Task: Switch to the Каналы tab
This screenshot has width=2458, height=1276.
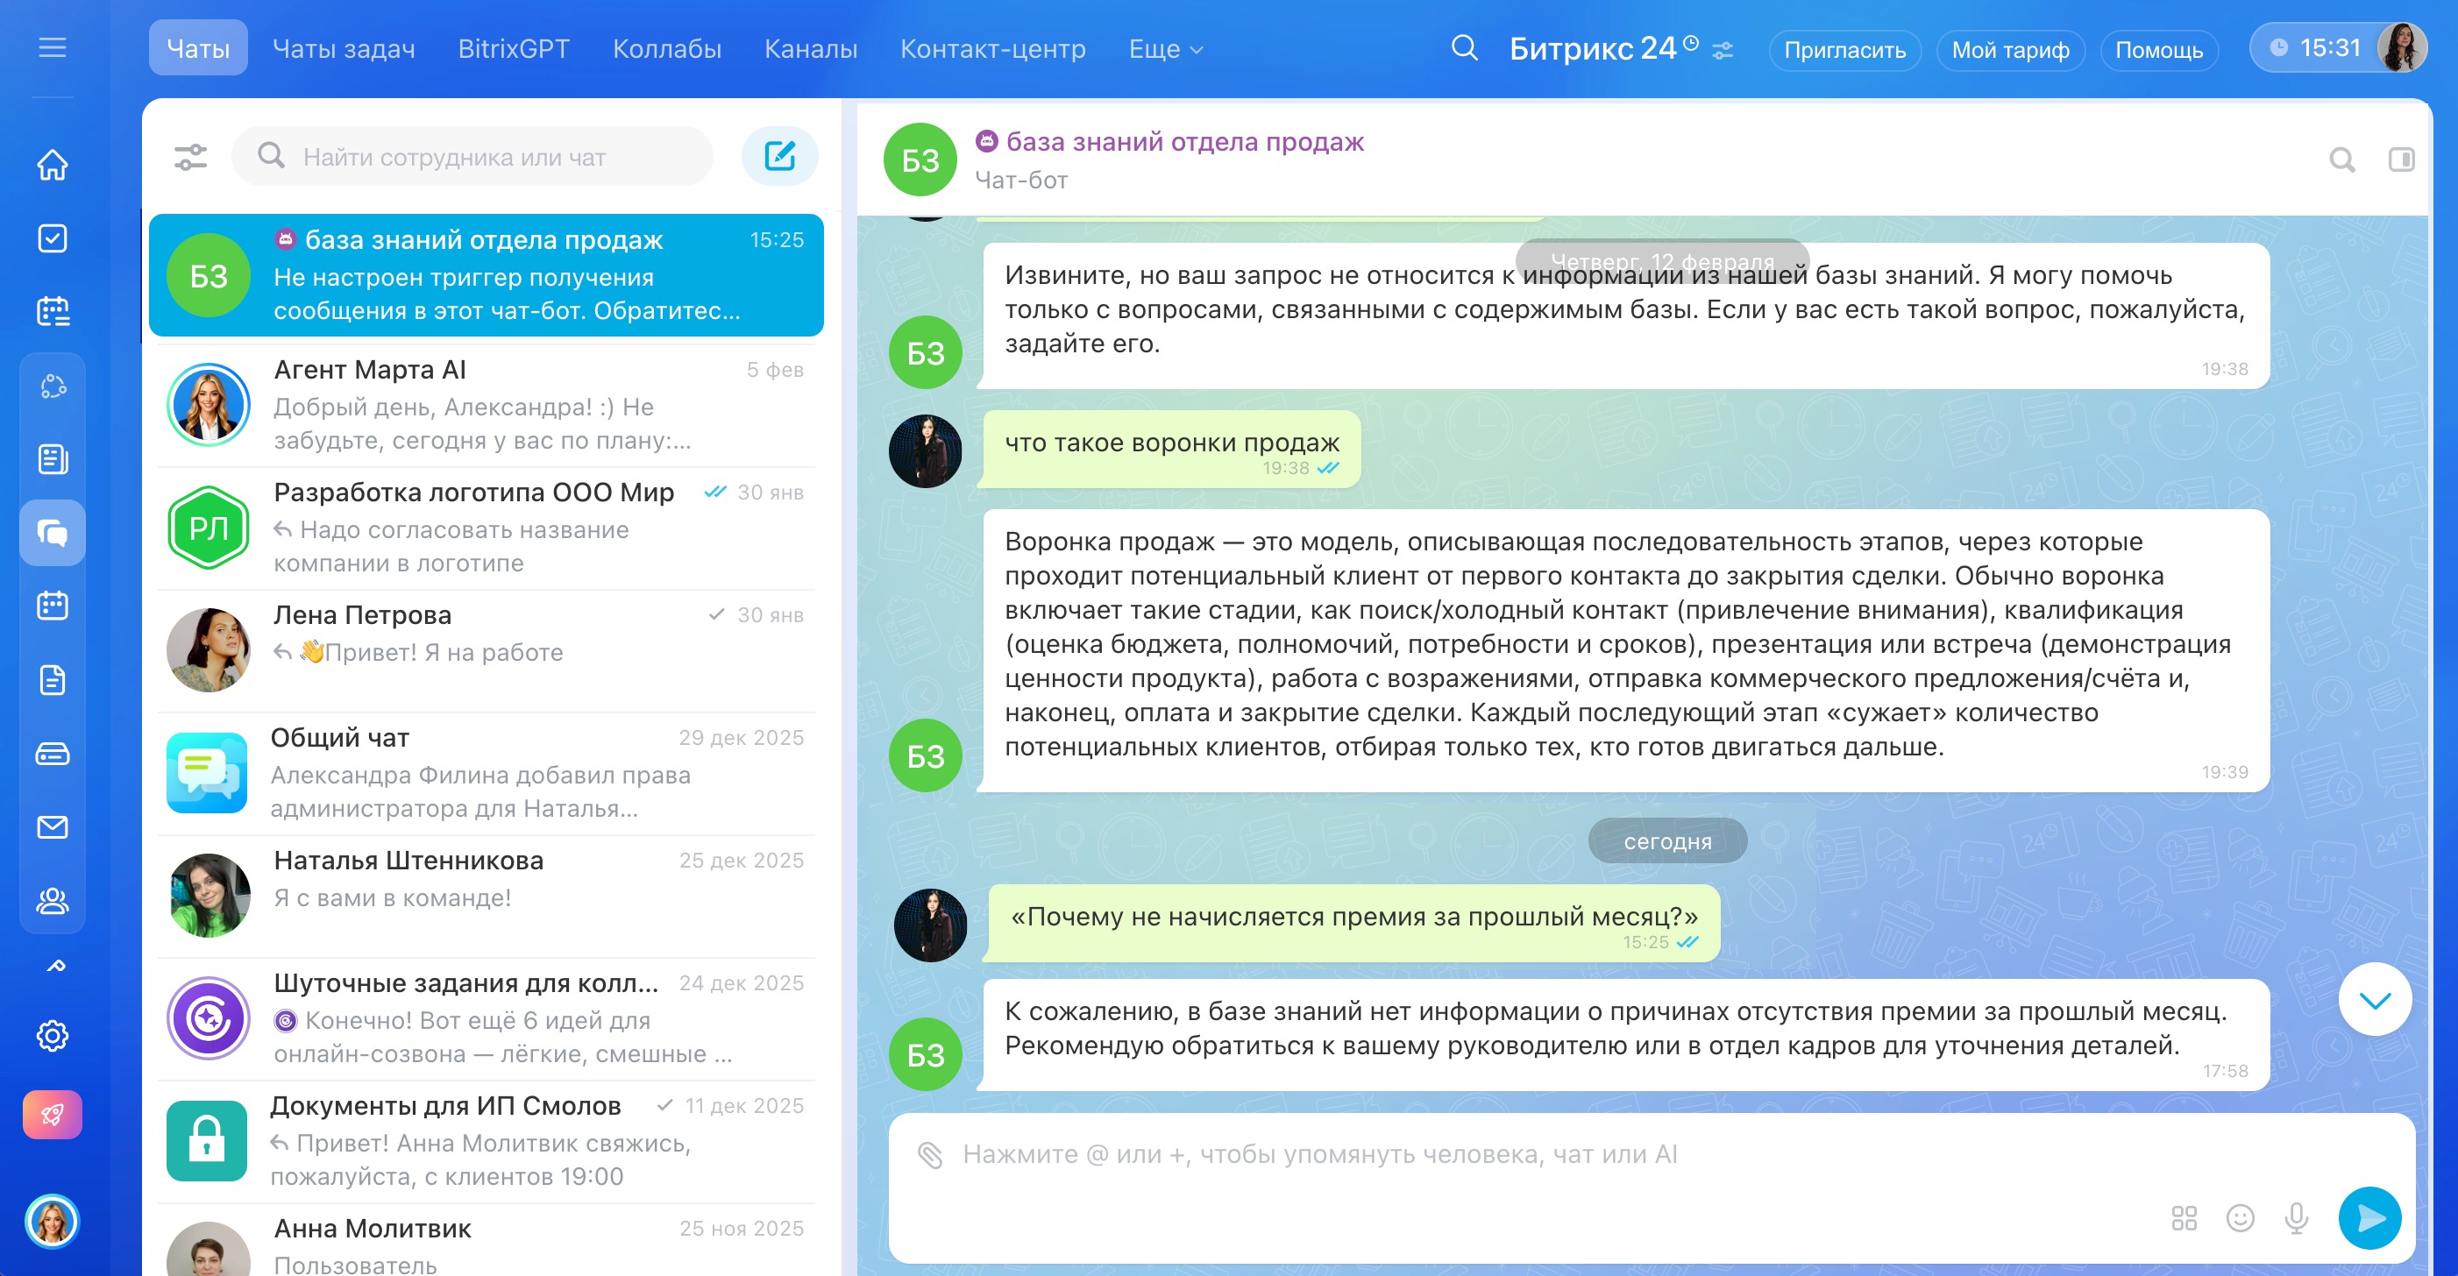Action: 810,48
